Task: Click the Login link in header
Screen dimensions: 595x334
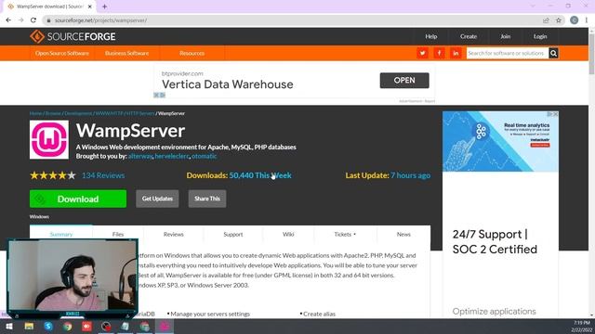Action: click(540, 36)
